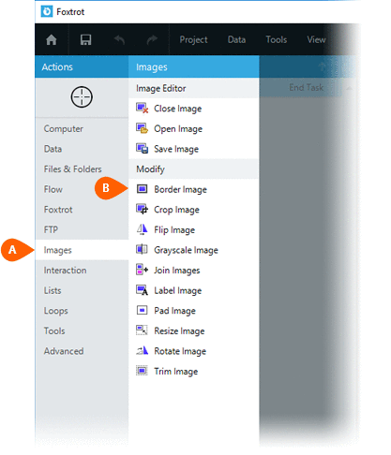Click the Home icon in toolbar
The width and height of the screenshot is (391, 455).
click(52, 39)
